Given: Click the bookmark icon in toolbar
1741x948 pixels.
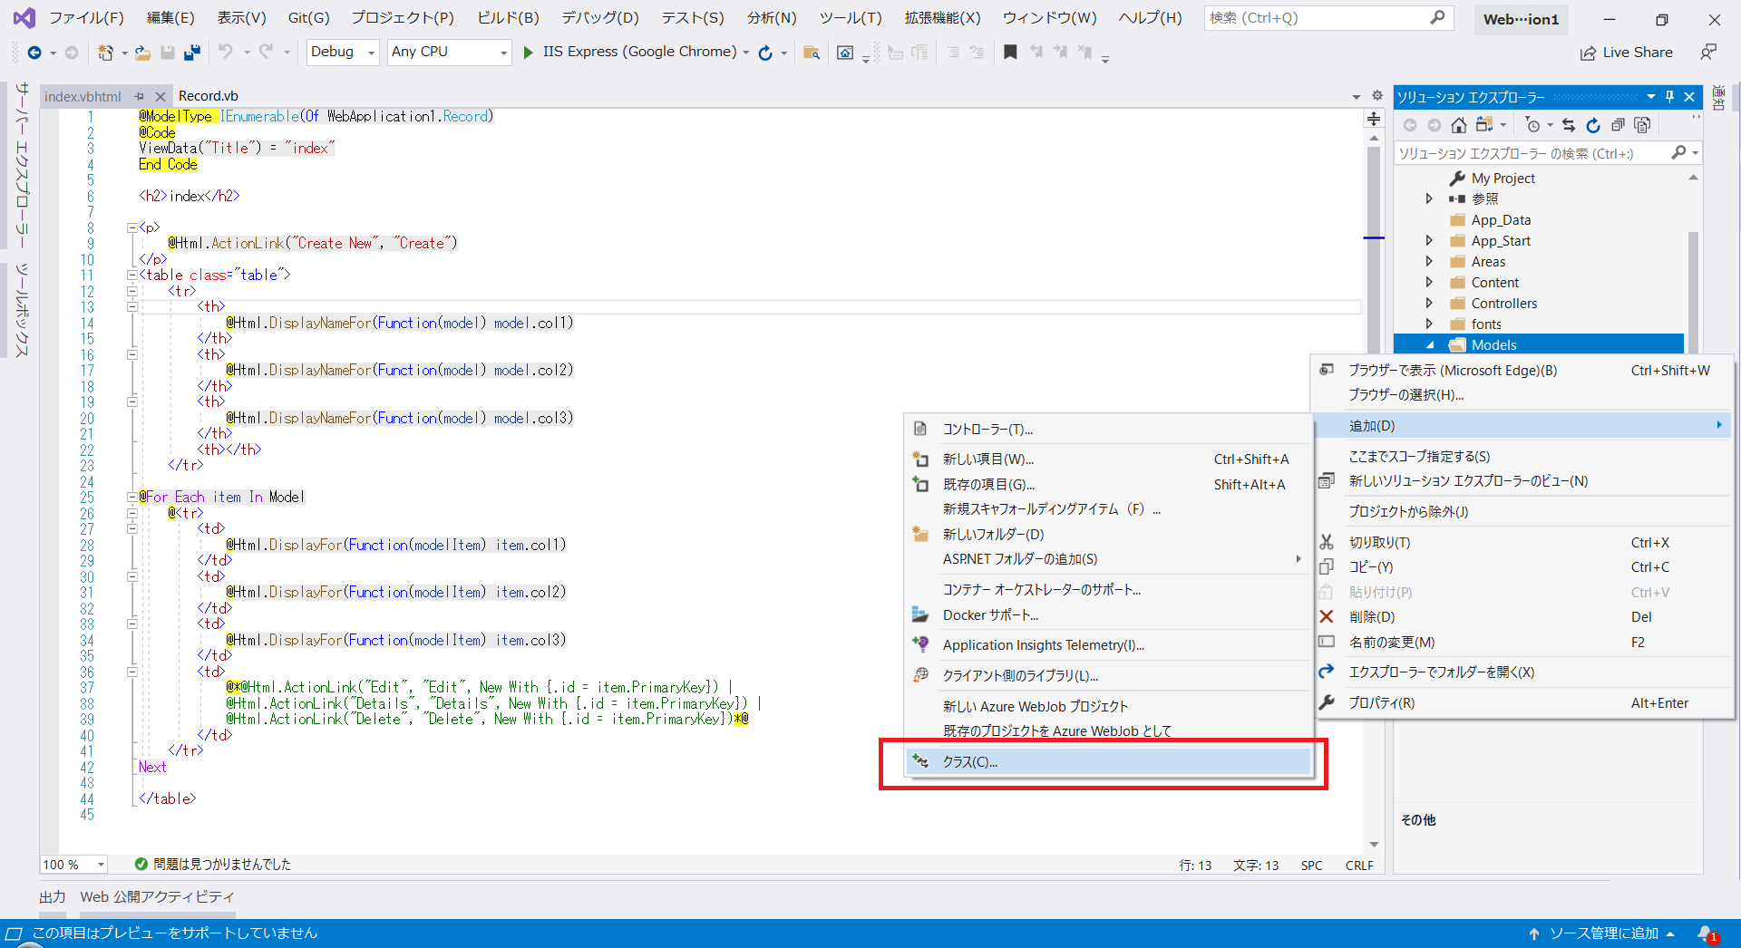Looking at the screenshot, I should pyautogui.click(x=1010, y=52).
